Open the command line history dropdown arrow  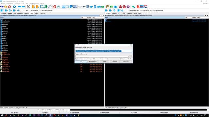[208, 110]
